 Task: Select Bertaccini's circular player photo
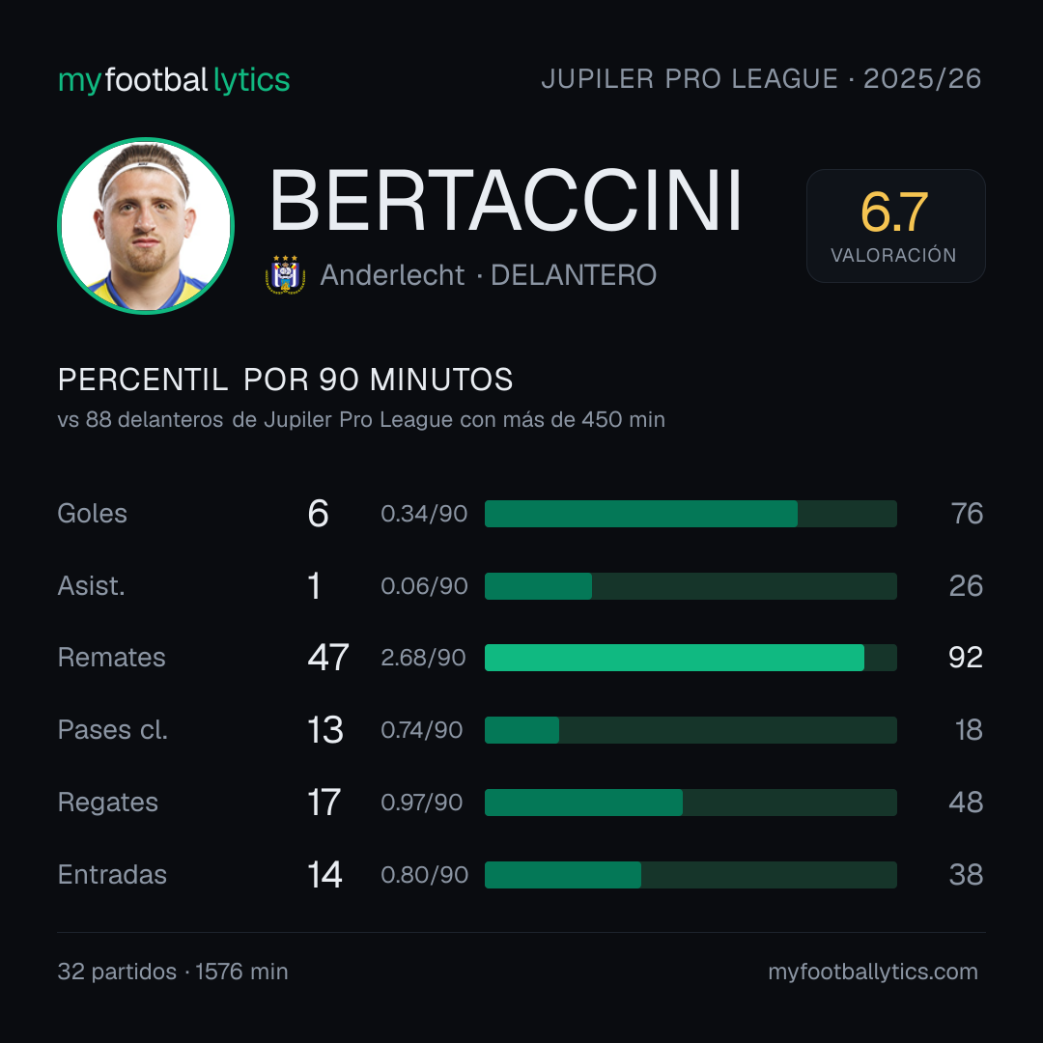[146, 226]
